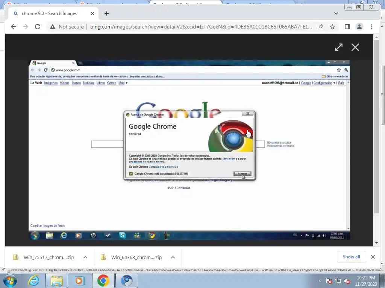Open the blue Chromium taskbar icon
Viewport: 385px width, 288px height.
coord(127,280)
